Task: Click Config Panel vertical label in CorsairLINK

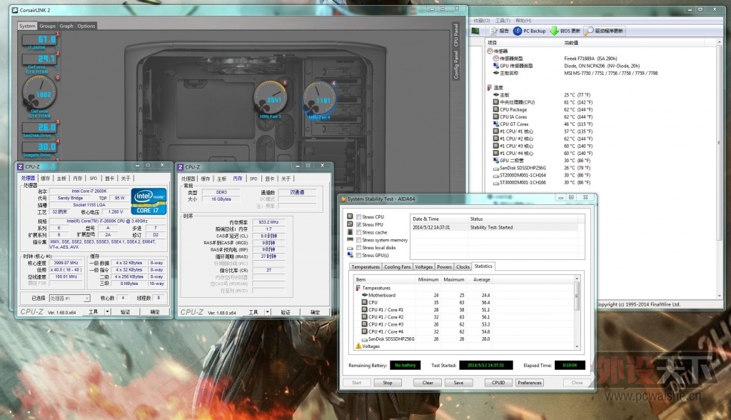Action: tap(456, 65)
